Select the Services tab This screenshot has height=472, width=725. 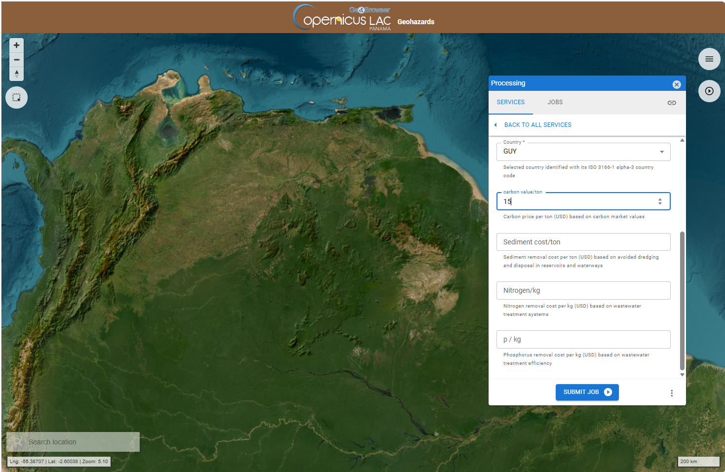coord(510,102)
